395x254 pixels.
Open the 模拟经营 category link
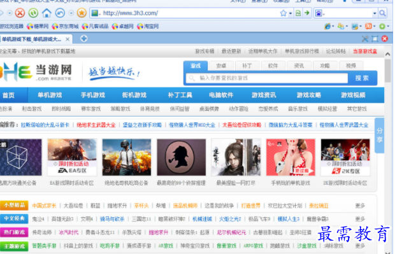tap(327, 109)
